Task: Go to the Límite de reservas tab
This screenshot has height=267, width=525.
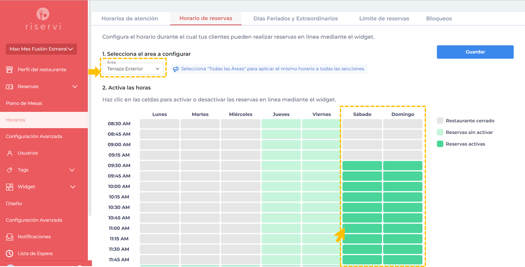Action: pos(384,18)
